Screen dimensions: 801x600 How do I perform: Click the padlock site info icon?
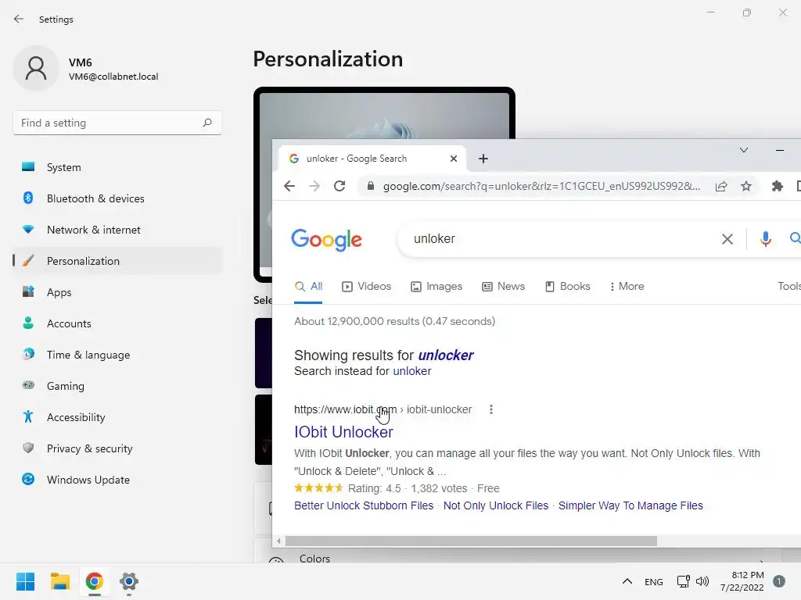click(x=371, y=186)
